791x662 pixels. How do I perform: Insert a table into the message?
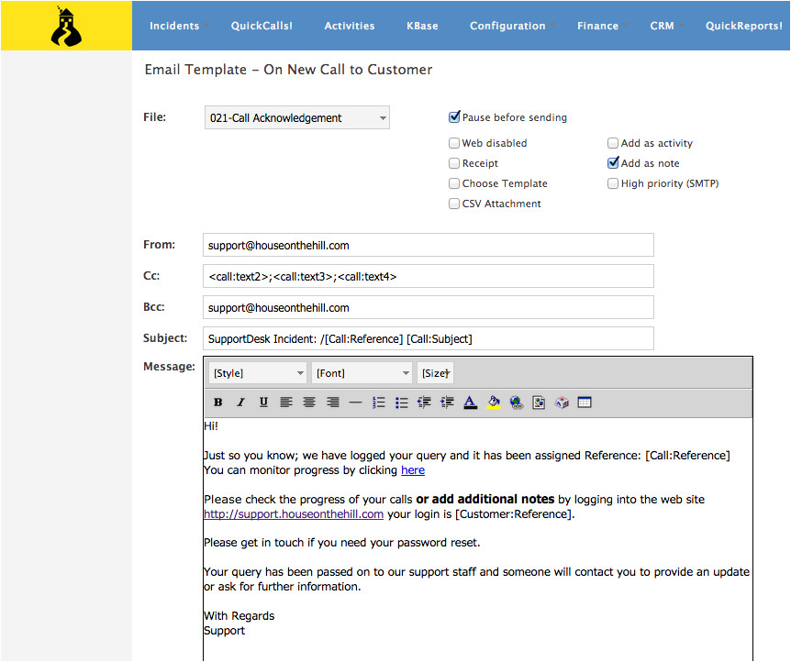pyautogui.click(x=585, y=403)
